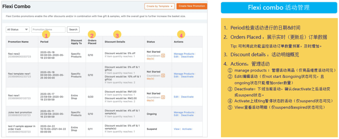Click the 0/20 orders placed value
The width and height of the screenshot is (339, 139).
point(91,97)
